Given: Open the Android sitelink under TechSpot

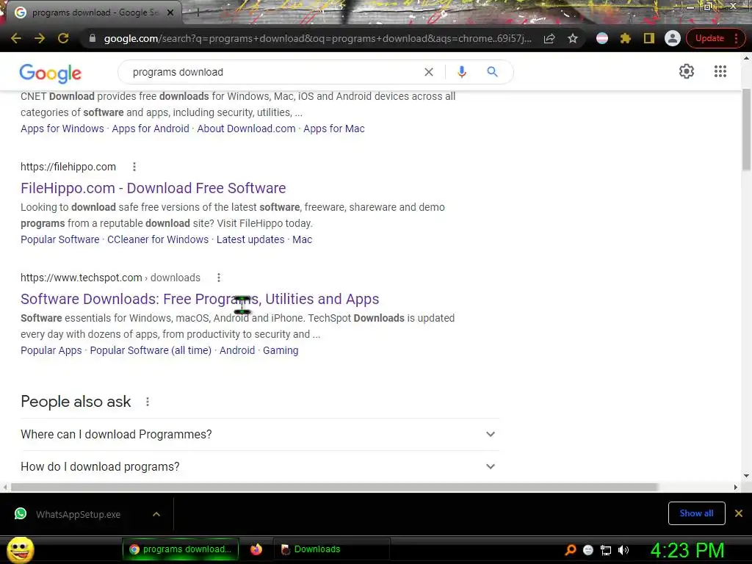Looking at the screenshot, I should 237,350.
